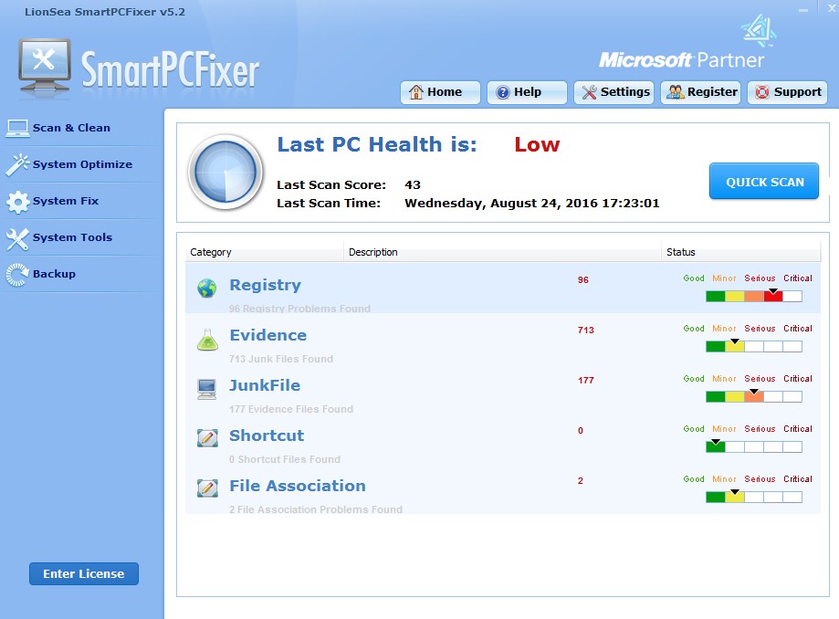Click the File Association severity status bar
This screenshot has width=839, height=619.
754,497
